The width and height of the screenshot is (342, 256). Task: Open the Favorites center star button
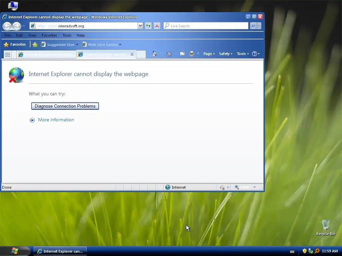coord(15,44)
